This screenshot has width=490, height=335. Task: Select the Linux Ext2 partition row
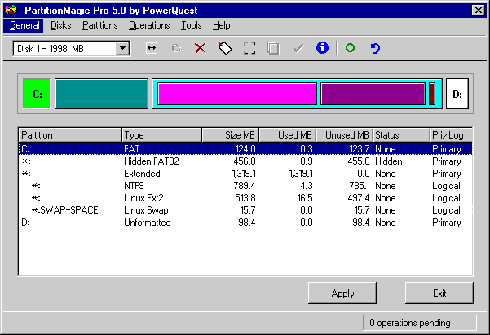[x=245, y=198]
